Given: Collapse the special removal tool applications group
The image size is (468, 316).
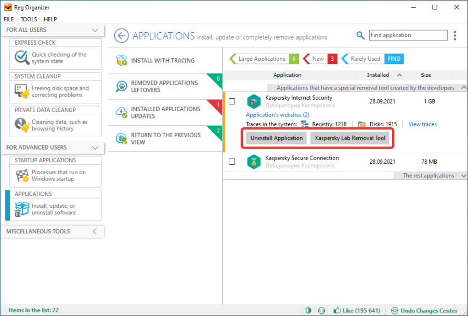Looking at the screenshot, I should [x=463, y=87].
